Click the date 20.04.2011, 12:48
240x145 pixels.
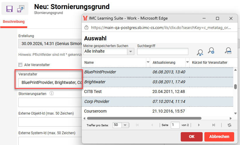pos(169,92)
